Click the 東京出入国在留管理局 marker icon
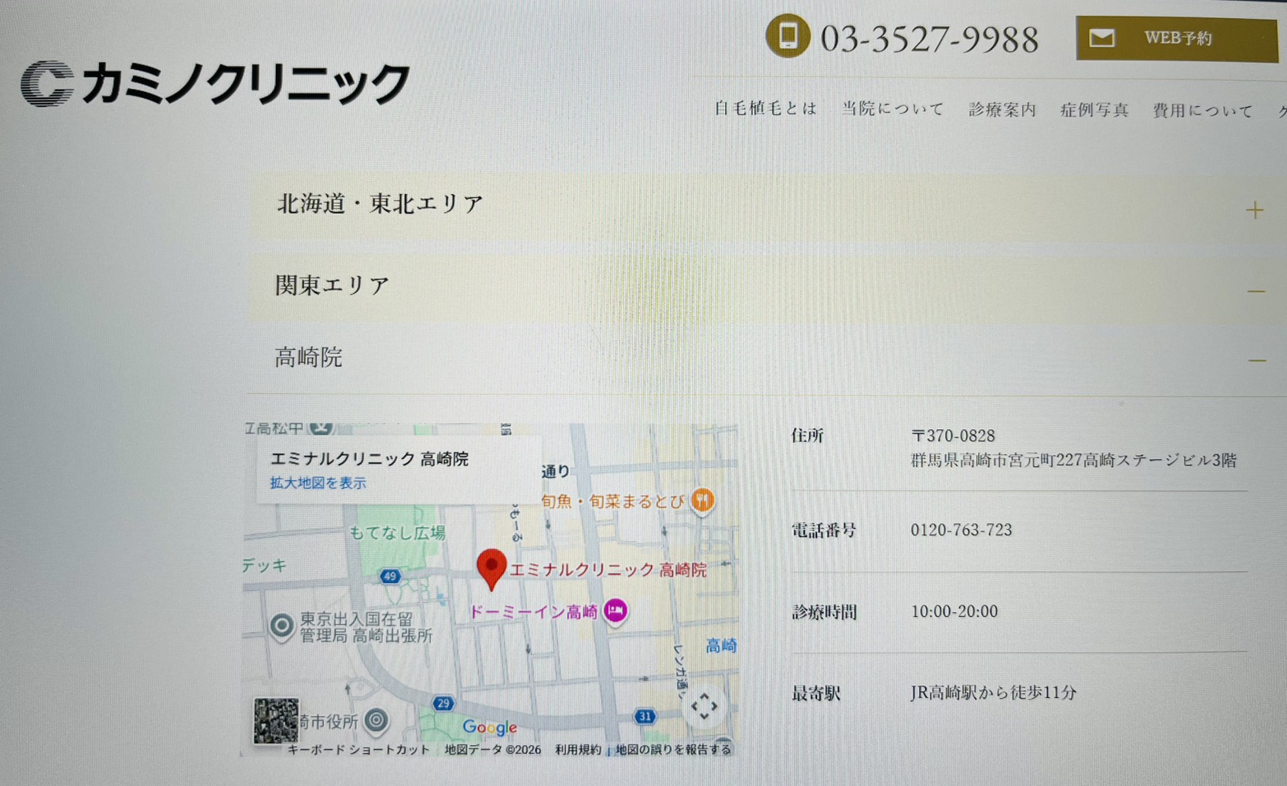Image resolution: width=1287 pixels, height=786 pixels. click(x=281, y=626)
